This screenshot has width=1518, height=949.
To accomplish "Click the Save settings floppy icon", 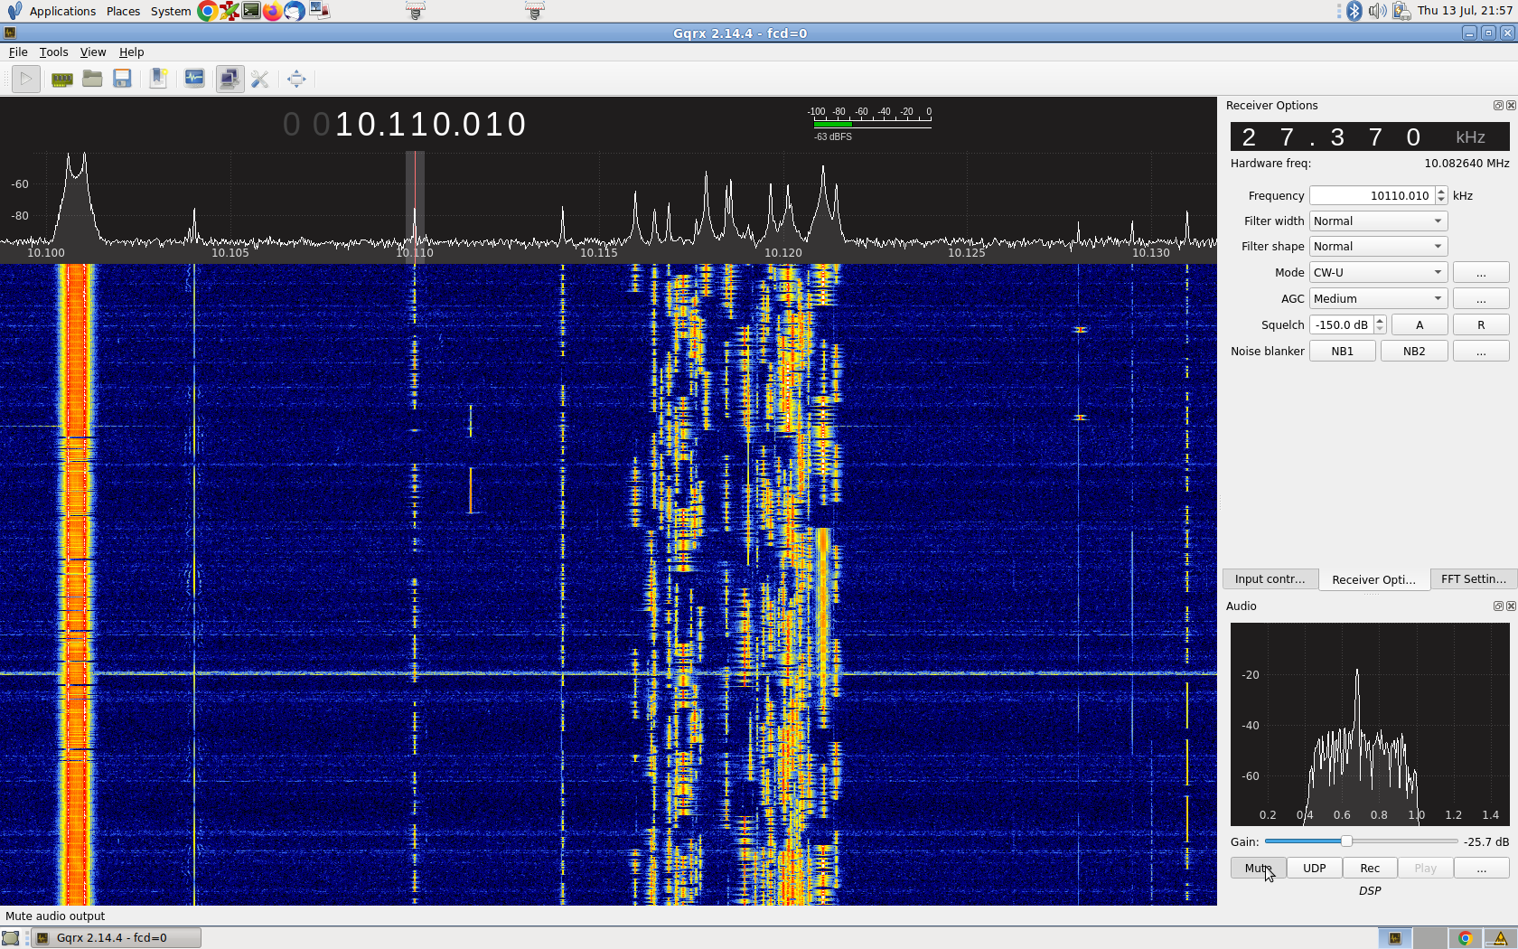I will tap(122, 80).
